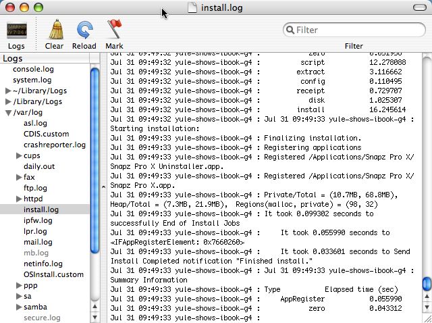Expand the sa folder
Screen dimensions: 432x323
[x=19, y=296]
